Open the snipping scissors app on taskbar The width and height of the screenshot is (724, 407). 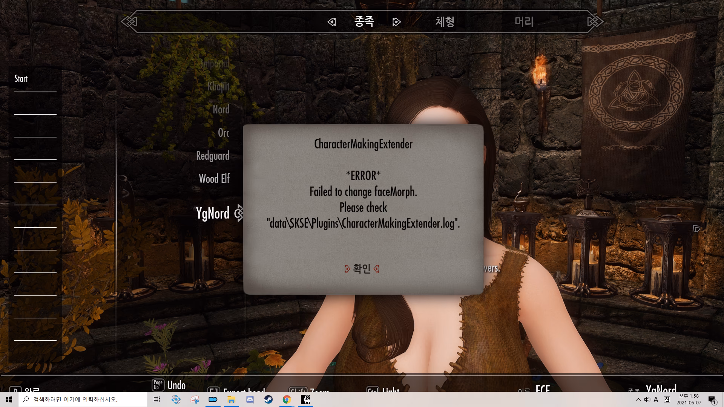[195, 399]
